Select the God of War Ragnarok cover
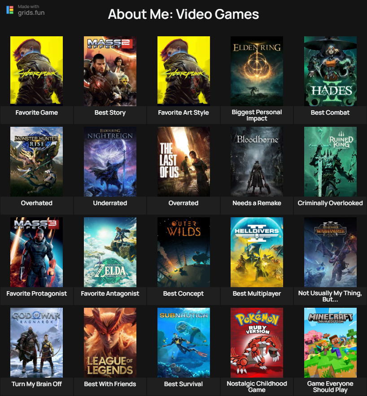Viewport: 367px width, 396px height. 37,343
